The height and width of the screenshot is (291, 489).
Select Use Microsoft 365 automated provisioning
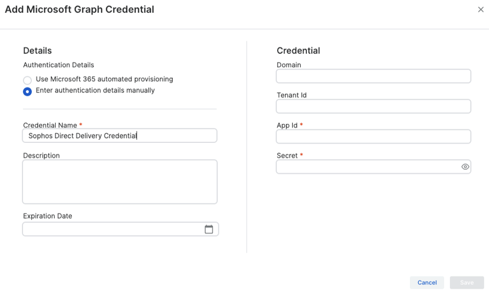point(28,80)
